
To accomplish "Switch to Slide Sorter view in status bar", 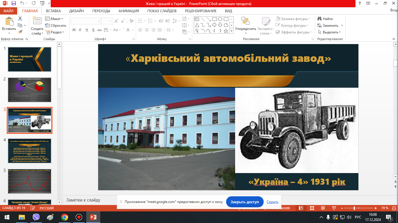I will click(x=312, y=208).
